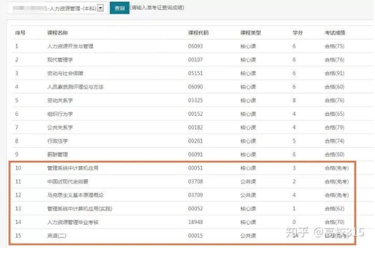Viewport: 375px width, 254px height.
Task: Select course 人力资源开发与管理
Action: [70, 46]
